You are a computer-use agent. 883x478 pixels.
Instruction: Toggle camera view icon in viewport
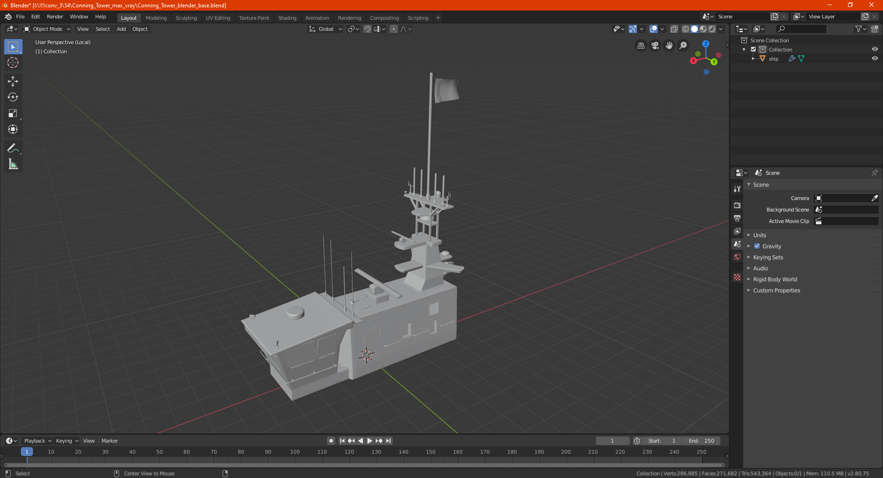pyautogui.click(x=655, y=46)
